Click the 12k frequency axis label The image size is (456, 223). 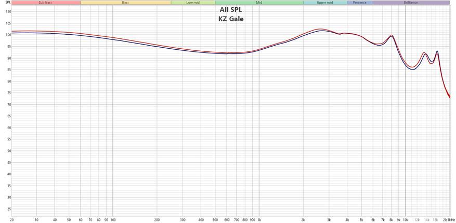coord(417,220)
